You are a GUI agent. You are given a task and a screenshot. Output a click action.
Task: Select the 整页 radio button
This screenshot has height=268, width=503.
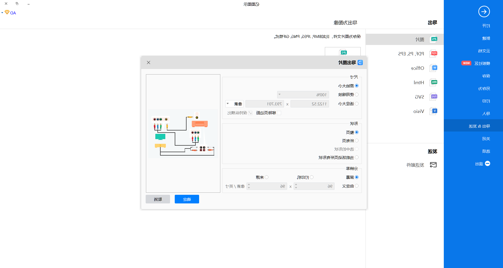click(357, 132)
